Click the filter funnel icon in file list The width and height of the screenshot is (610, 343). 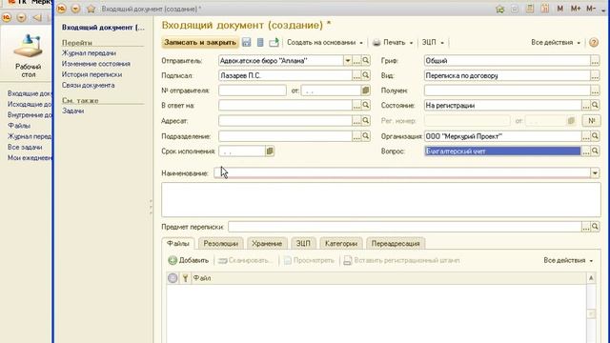(186, 277)
